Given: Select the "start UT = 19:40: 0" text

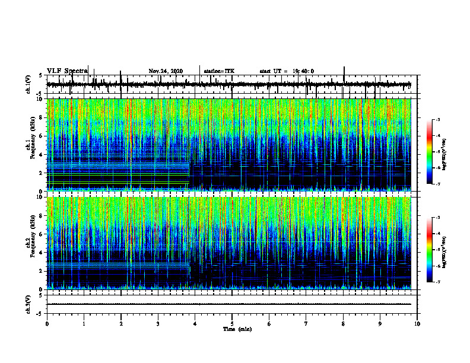Looking at the screenshot, I should pyautogui.click(x=287, y=71).
